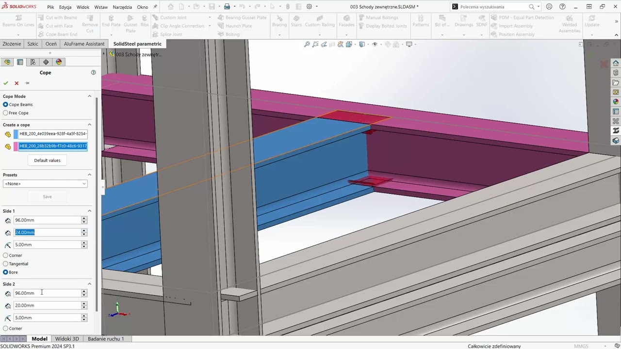Open the Plik menu
The width and height of the screenshot is (621, 349).
50,7
